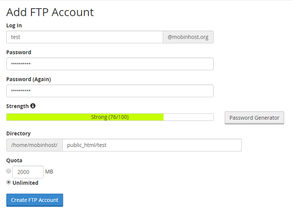The height and width of the screenshot is (212, 292).
Task: Click the Password (Again) field
Action: [x=110, y=91]
